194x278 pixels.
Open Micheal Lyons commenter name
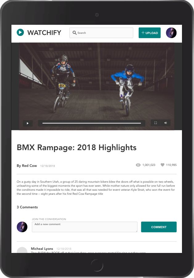click(42, 249)
